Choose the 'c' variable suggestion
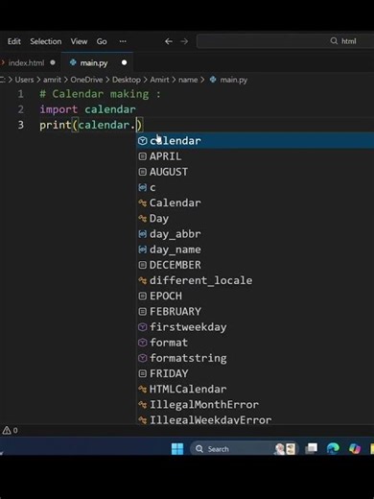This screenshot has height=499, width=374. click(255, 187)
